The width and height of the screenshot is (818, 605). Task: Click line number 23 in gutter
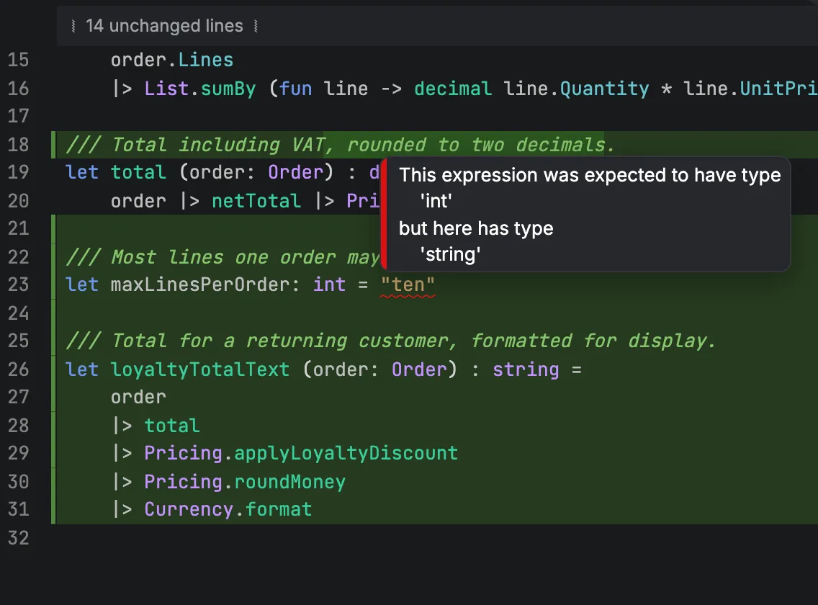click(x=18, y=284)
